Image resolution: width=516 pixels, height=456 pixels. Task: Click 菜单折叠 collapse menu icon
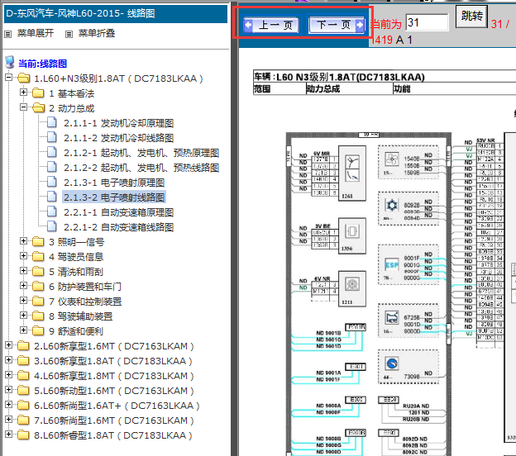(x=69, y=34)
